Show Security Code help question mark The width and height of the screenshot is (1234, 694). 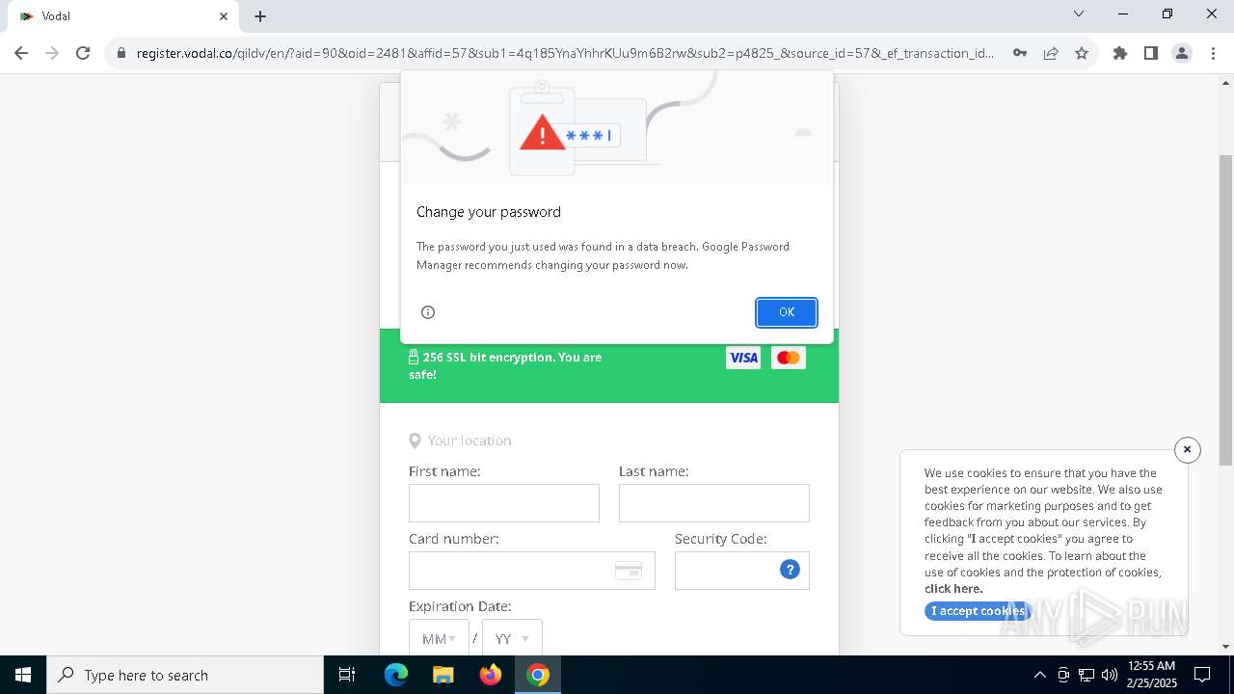coord(790,570)
